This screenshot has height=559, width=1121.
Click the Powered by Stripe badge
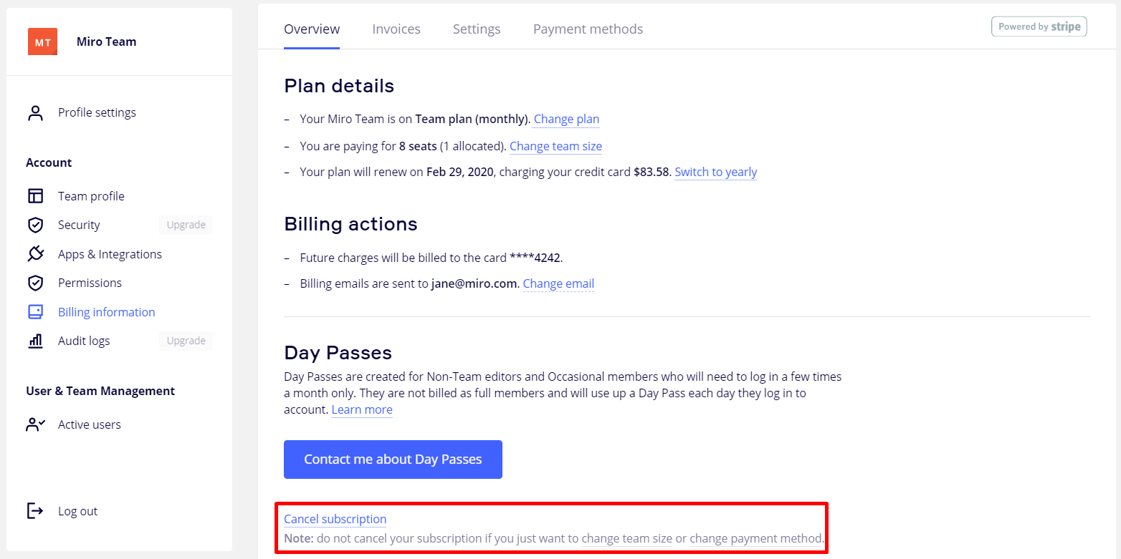click(x=1039, y=26)
